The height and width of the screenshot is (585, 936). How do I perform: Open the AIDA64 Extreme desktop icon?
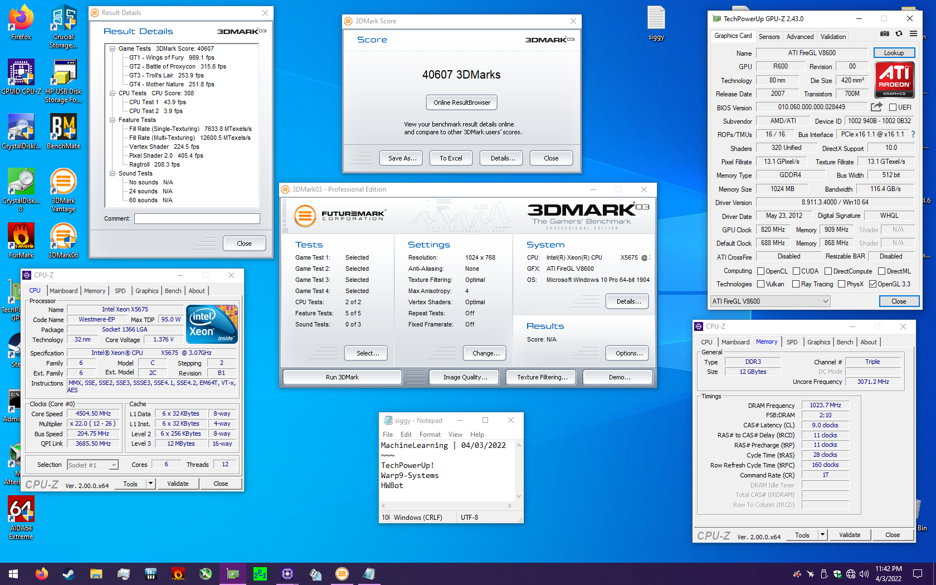click(21, 518)
